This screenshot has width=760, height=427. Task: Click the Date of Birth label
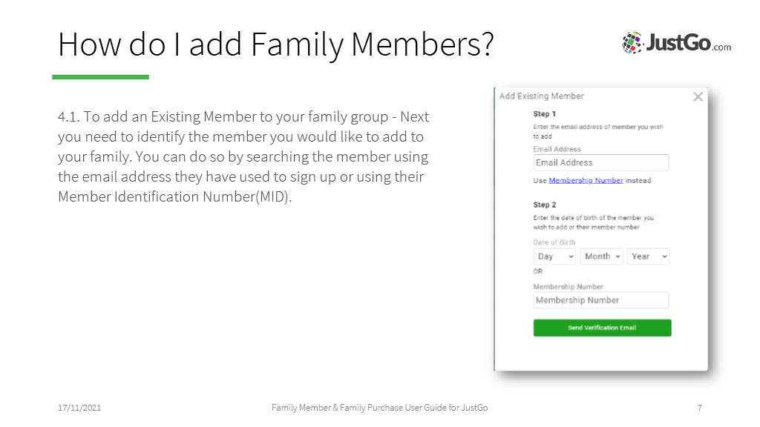(554, 242)
